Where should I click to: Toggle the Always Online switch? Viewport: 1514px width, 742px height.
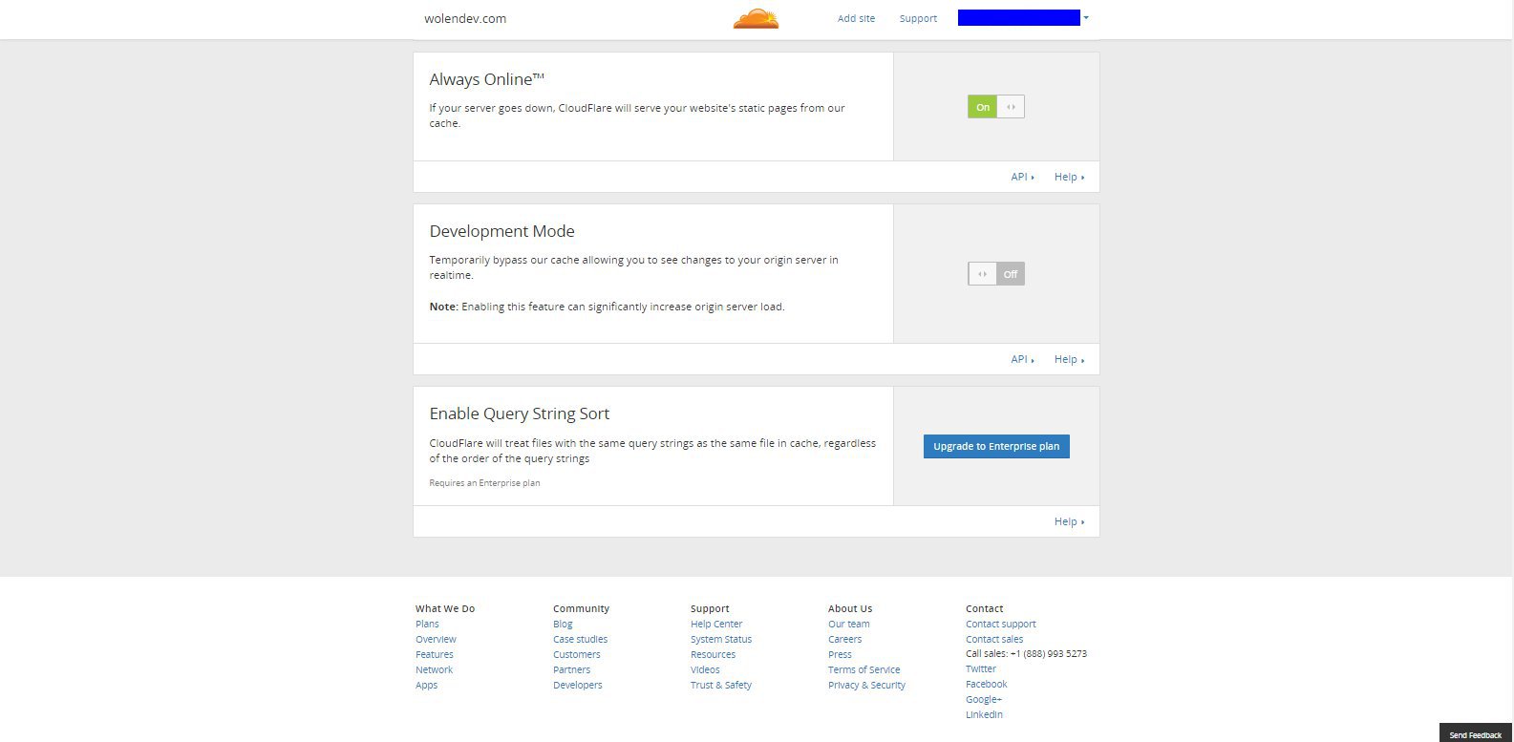point(996,107)
